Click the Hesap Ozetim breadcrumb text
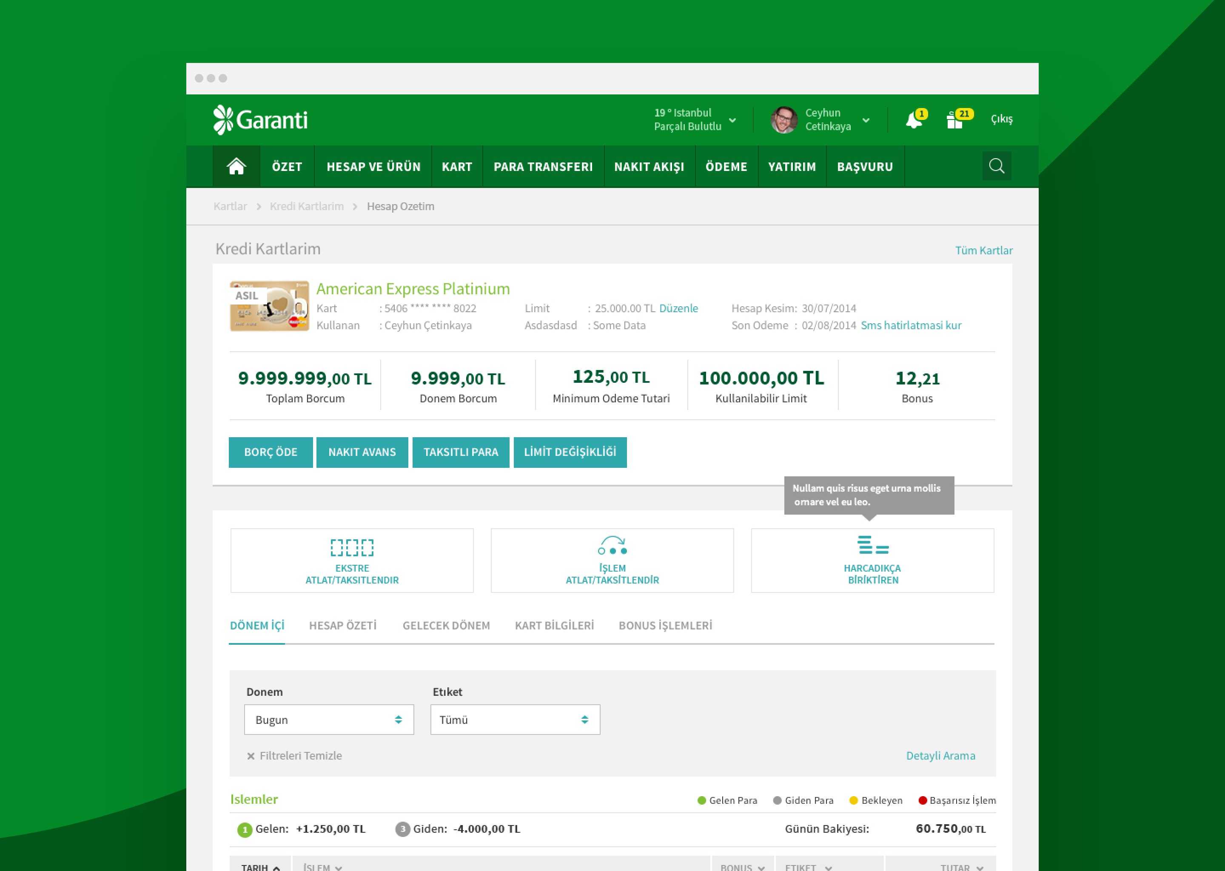Viewport: 1225px width, 871px height. tap(401, 207)
